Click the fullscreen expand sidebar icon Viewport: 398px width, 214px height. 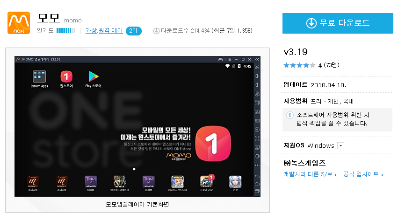point(257,138)
